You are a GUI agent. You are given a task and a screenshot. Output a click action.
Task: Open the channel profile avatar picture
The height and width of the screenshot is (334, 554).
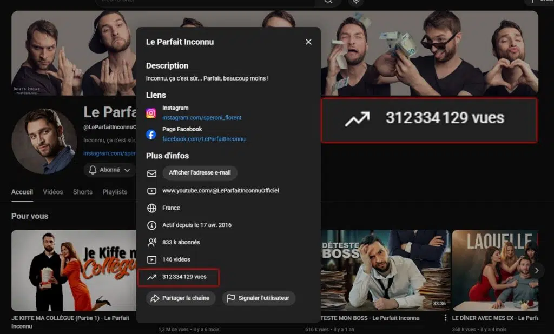click(44, 141)
